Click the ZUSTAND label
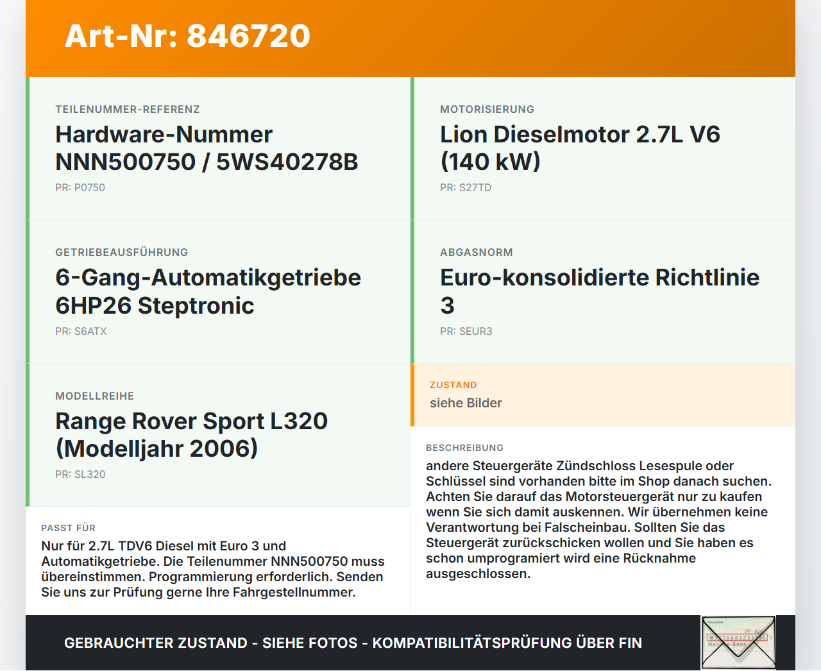Image resolution: width=821 pixels, height=671 pixels. 453,385
